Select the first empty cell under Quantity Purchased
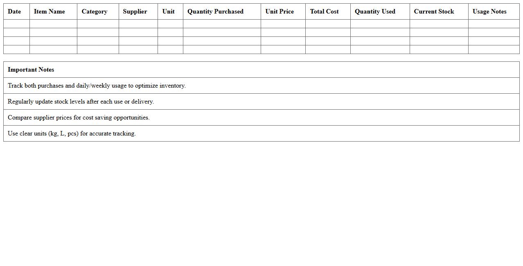 point(222,24)
